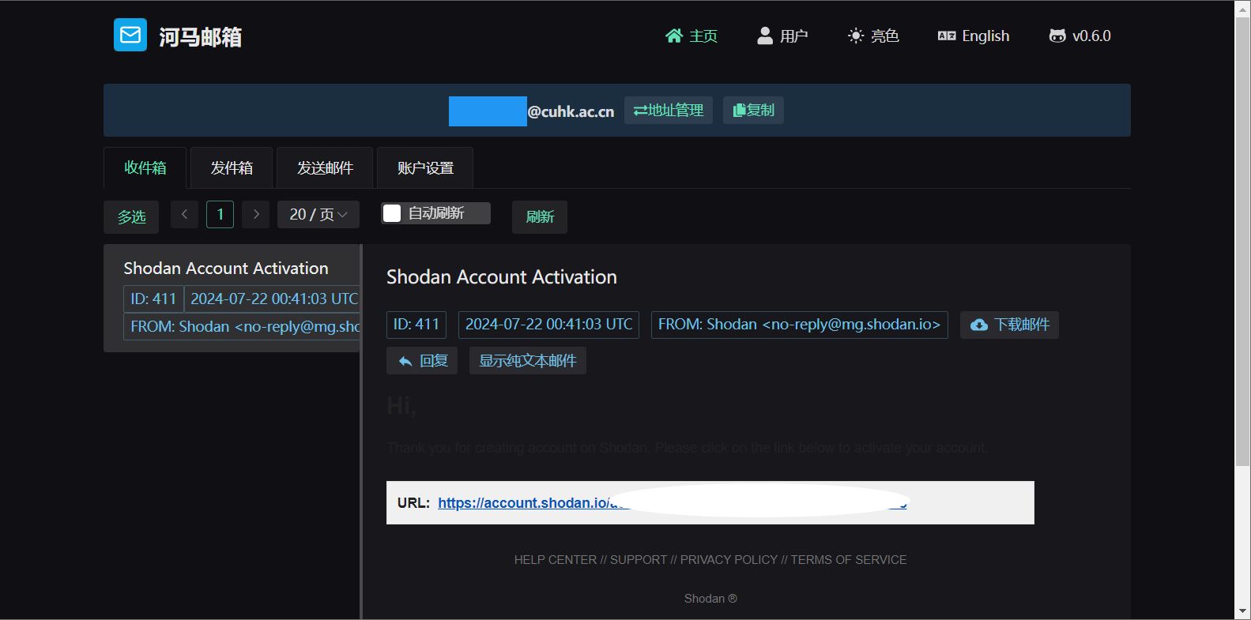Open GitHub version v0.6.0 link
This screenshot has width=1251, height=620.
tap(1080, 36)
